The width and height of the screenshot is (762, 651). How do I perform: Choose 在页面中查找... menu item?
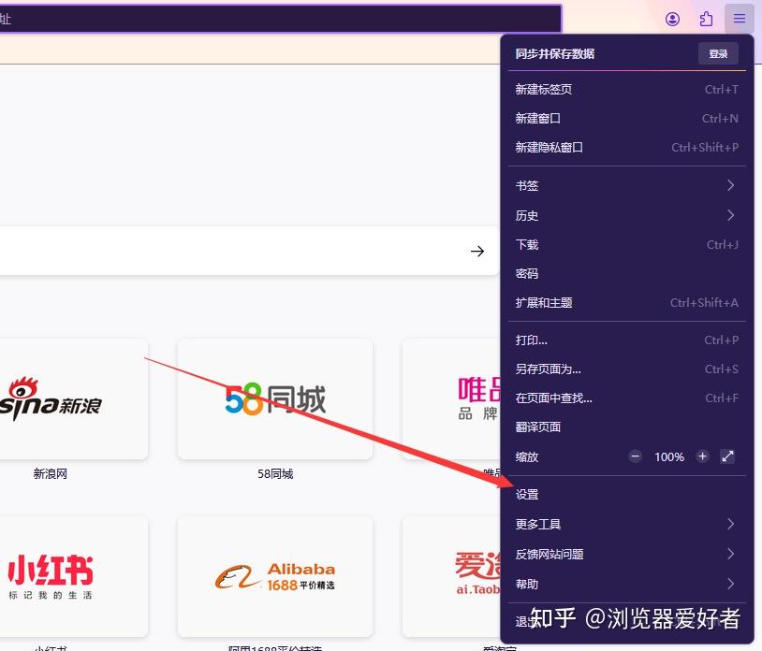tap(627, 398)
